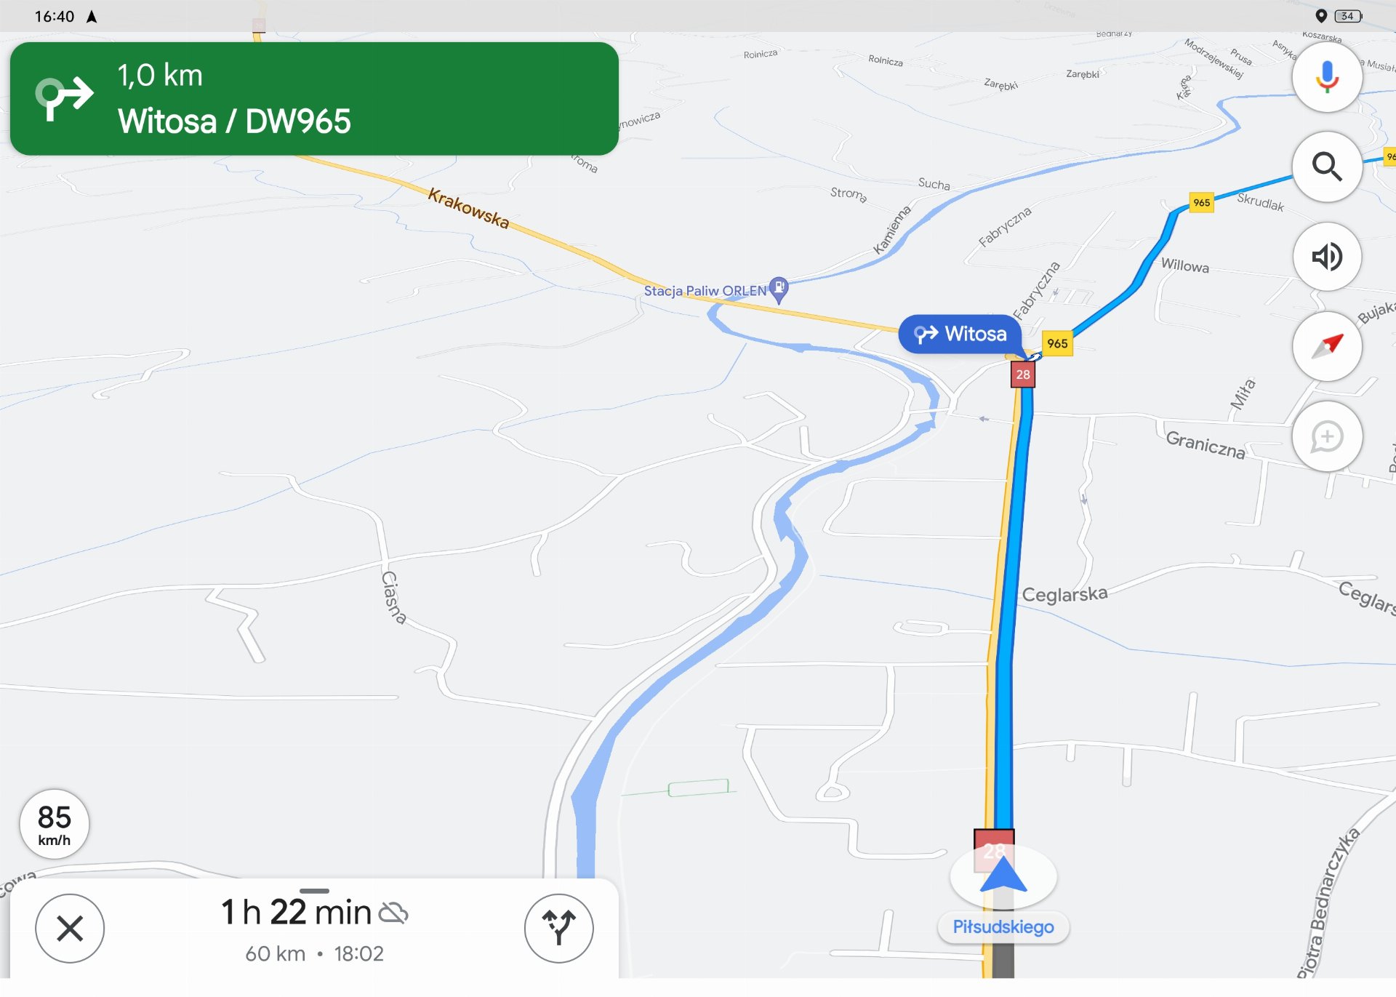Tap the voice search microphone button
1396x997 pixels.
(1327, 77)
